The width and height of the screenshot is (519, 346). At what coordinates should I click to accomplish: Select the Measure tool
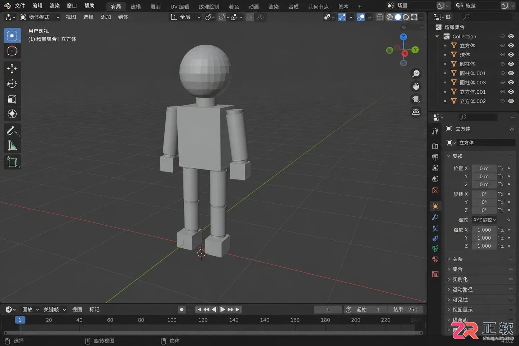click(x=12, y=146)
